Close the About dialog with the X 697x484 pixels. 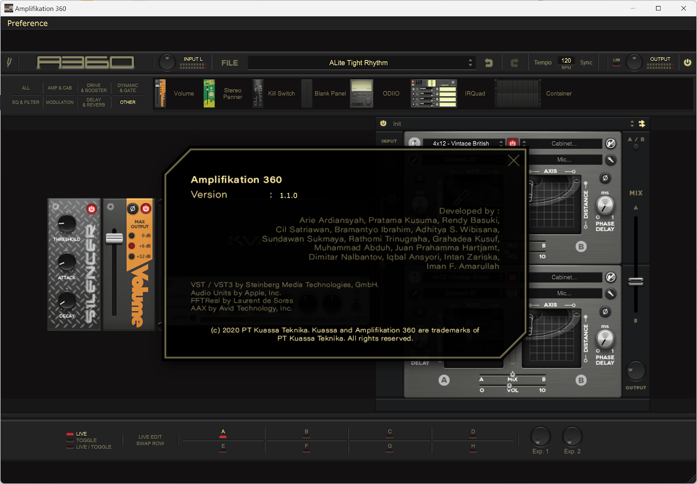click(514, 161)
